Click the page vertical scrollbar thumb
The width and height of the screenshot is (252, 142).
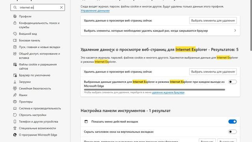[251, 25]
